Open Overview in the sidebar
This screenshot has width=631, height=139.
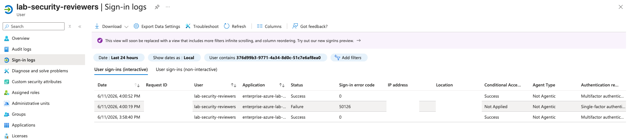click(x=42, y=38)
